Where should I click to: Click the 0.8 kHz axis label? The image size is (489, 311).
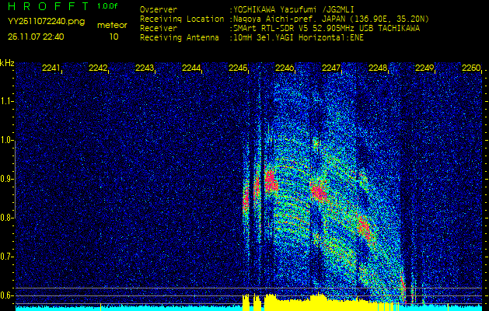click(x=6, y=218)
